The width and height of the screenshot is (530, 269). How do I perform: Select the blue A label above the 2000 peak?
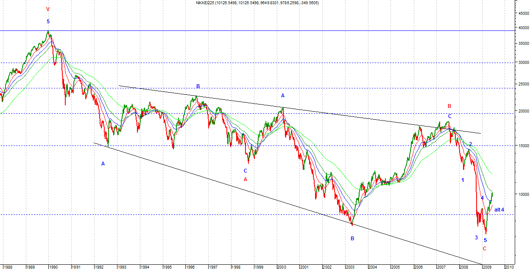pos(283,96)
